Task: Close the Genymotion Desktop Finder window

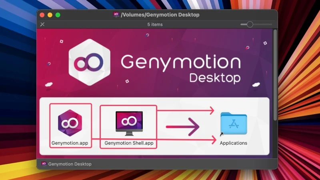Action: [x=42, y=15]
